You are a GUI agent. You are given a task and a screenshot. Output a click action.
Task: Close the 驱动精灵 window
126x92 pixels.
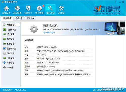[123, 2]
